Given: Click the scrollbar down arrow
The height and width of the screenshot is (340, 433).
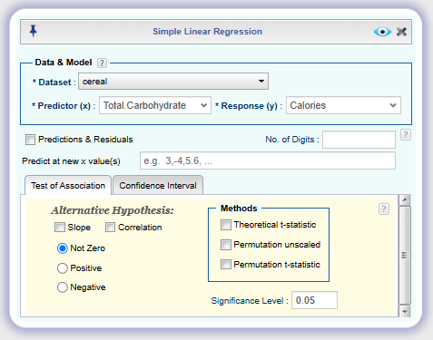Looking at the screenshot, I should pos(405,311).
